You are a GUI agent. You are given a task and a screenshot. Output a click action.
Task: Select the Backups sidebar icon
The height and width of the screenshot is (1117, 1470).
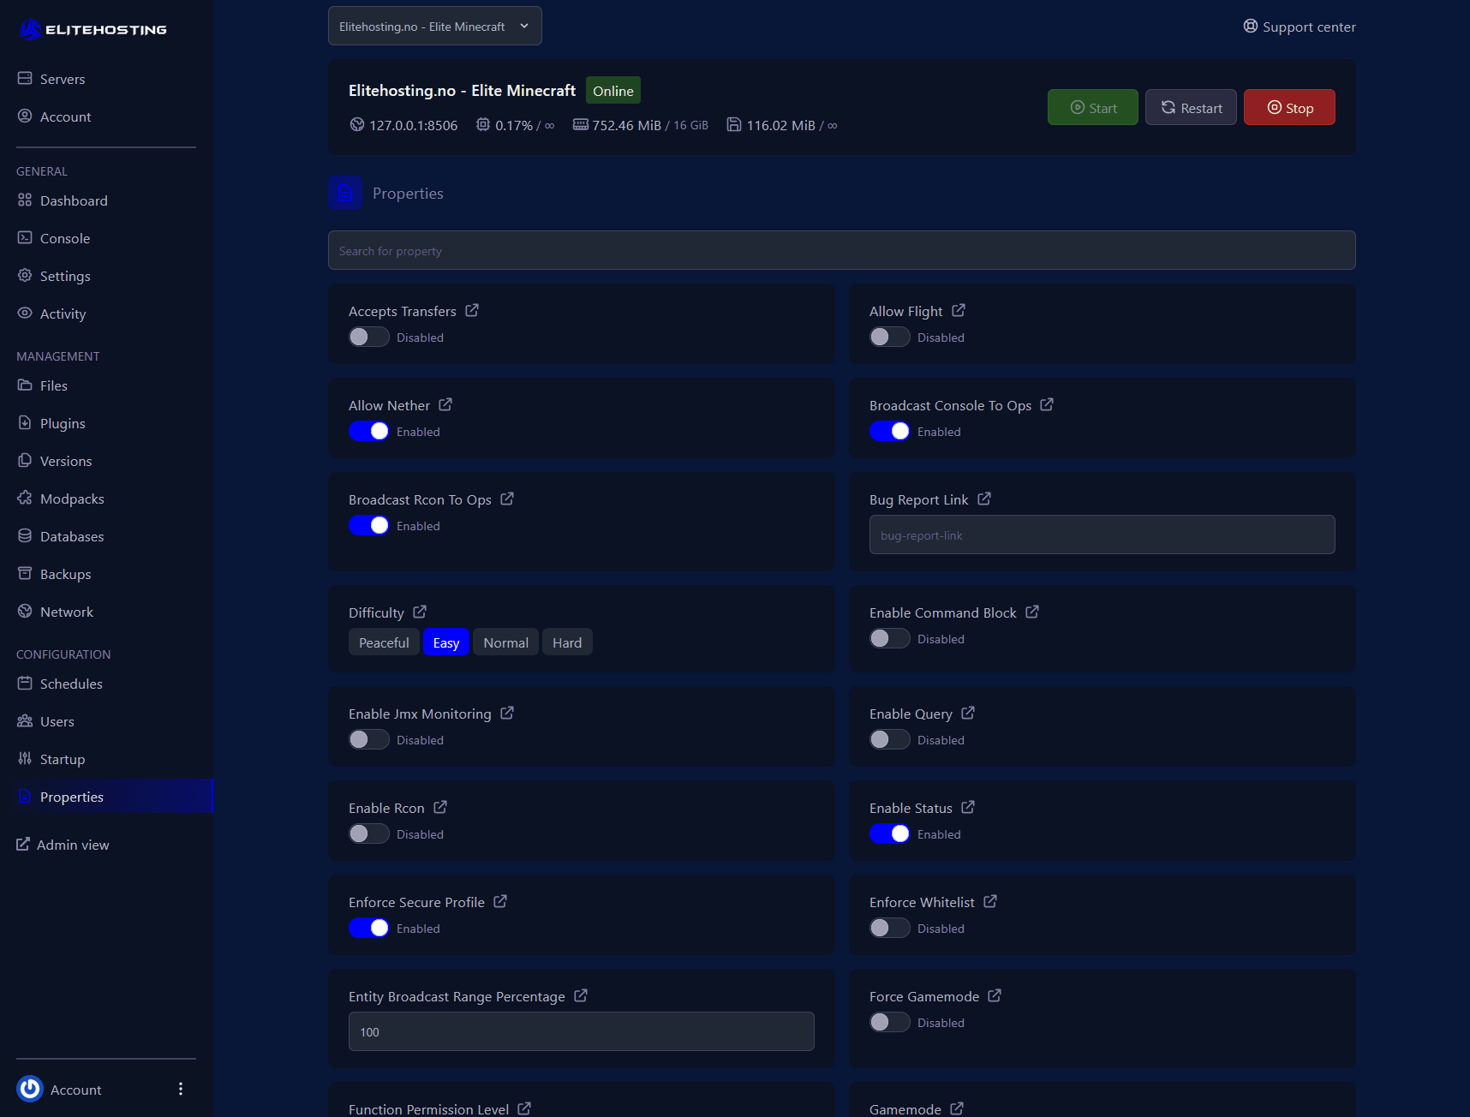click(x=26, y=574)
